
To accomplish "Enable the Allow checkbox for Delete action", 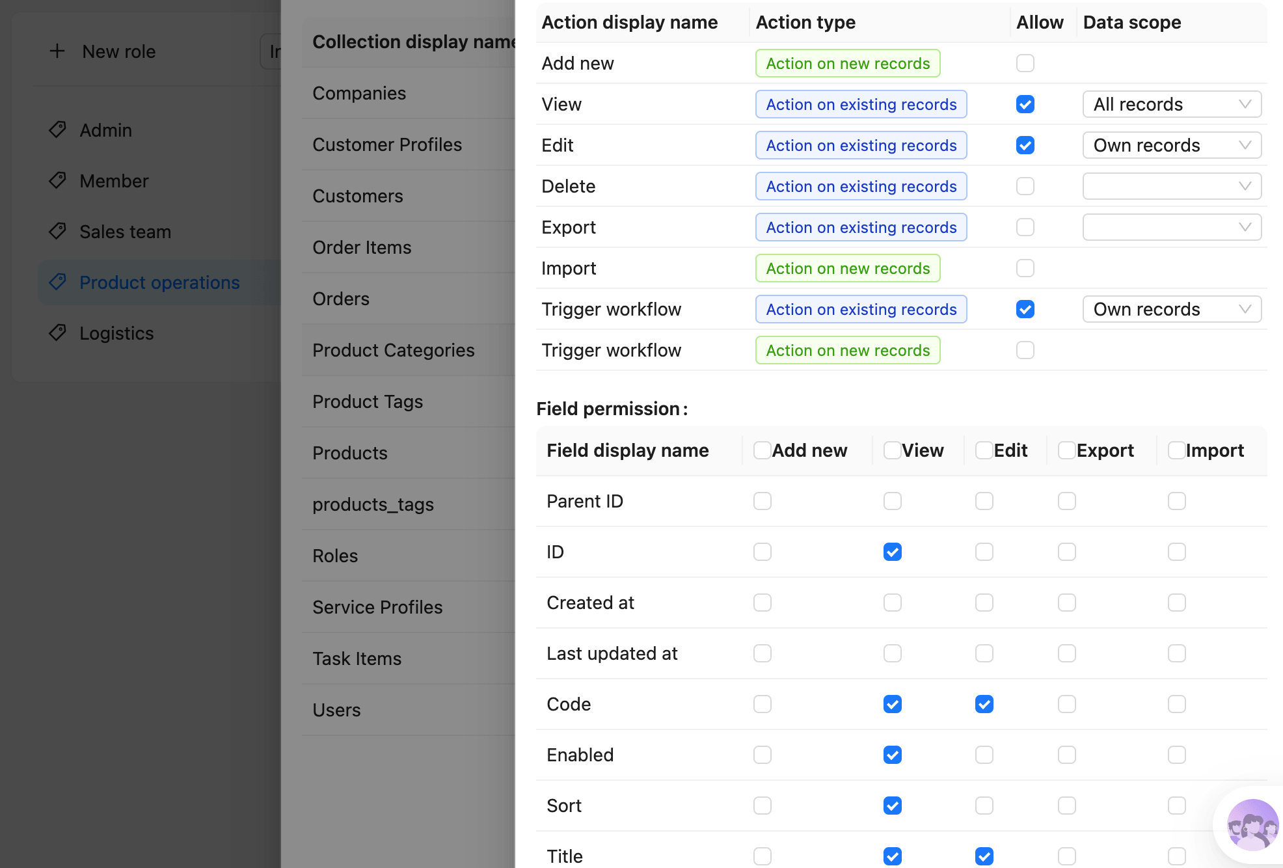I will tap(1025, 186).
